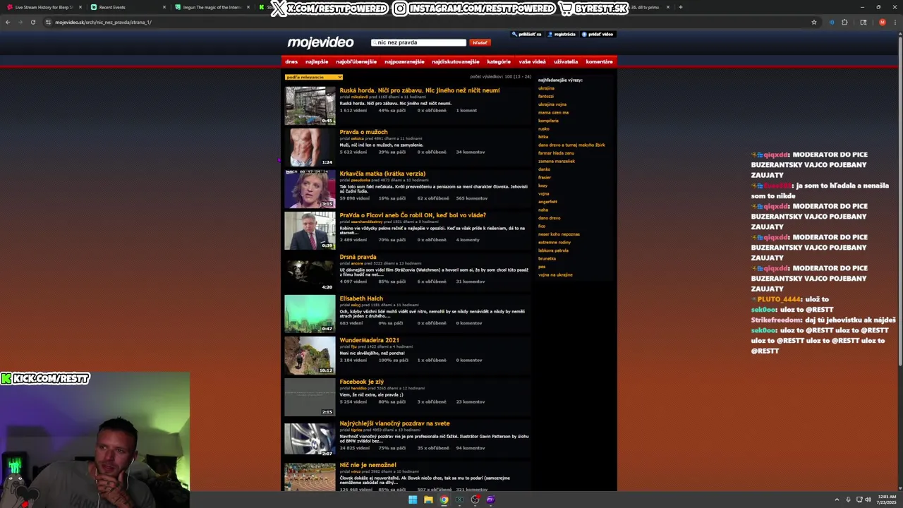This screenshot has height=508, width=903.
Task: Open the 'vaše videá' menu item
Action: pos(533,61)
